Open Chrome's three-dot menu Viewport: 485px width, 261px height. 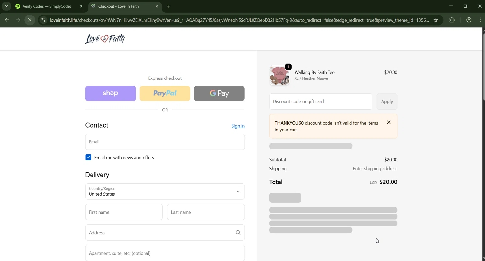(480, 20)
